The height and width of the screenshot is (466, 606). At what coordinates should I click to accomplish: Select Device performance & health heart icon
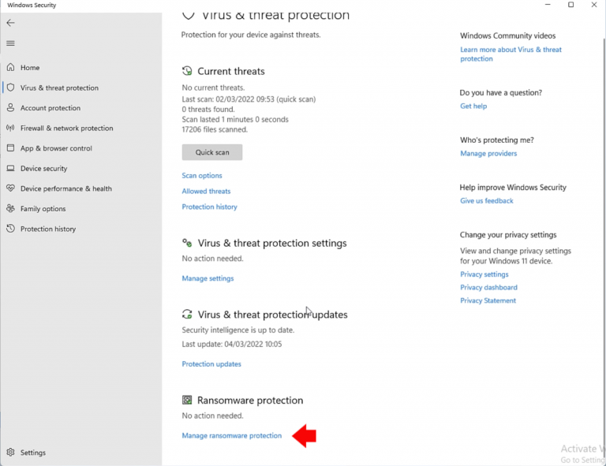tap(11, 188)
